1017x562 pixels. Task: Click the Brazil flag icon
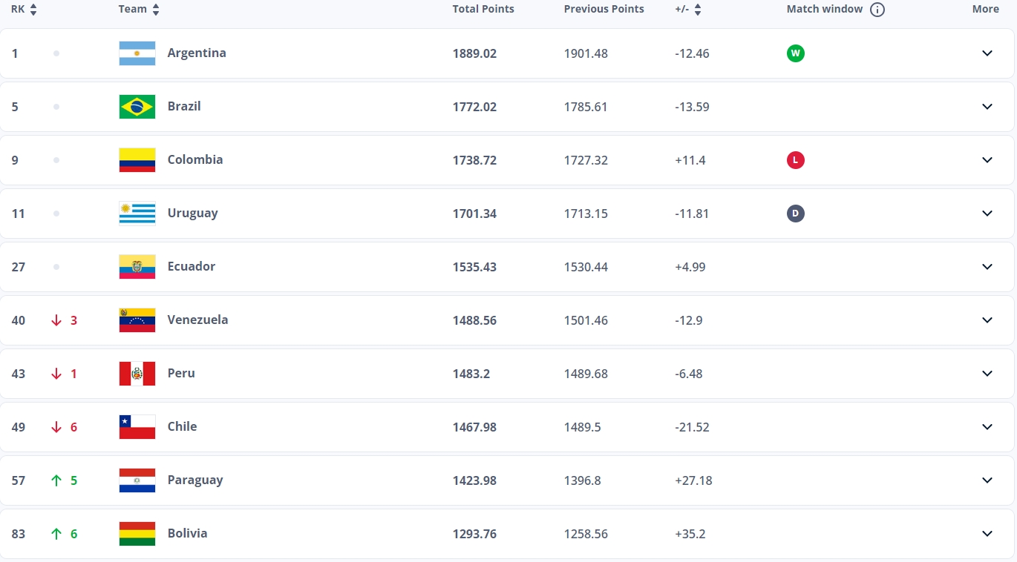point(137,107)
